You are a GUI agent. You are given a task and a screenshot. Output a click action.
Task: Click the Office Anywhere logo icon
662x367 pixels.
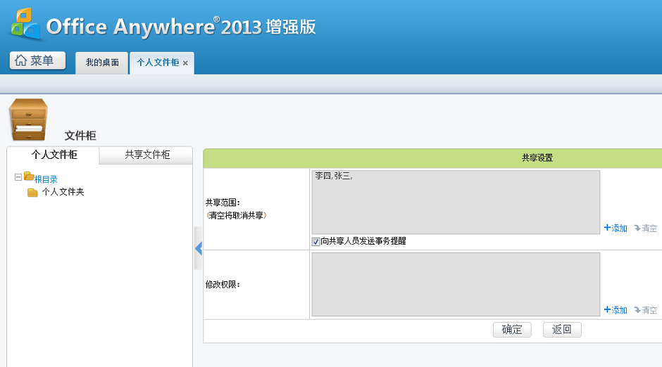[x=25, y=25]
